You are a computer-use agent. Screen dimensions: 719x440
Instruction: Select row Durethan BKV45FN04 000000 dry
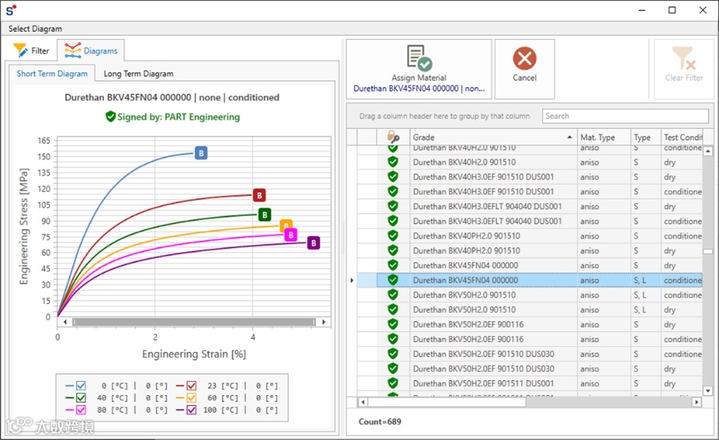pos(530,265)
